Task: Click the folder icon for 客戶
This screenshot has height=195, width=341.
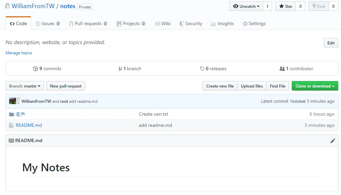Action: click(x=12, y=114)
